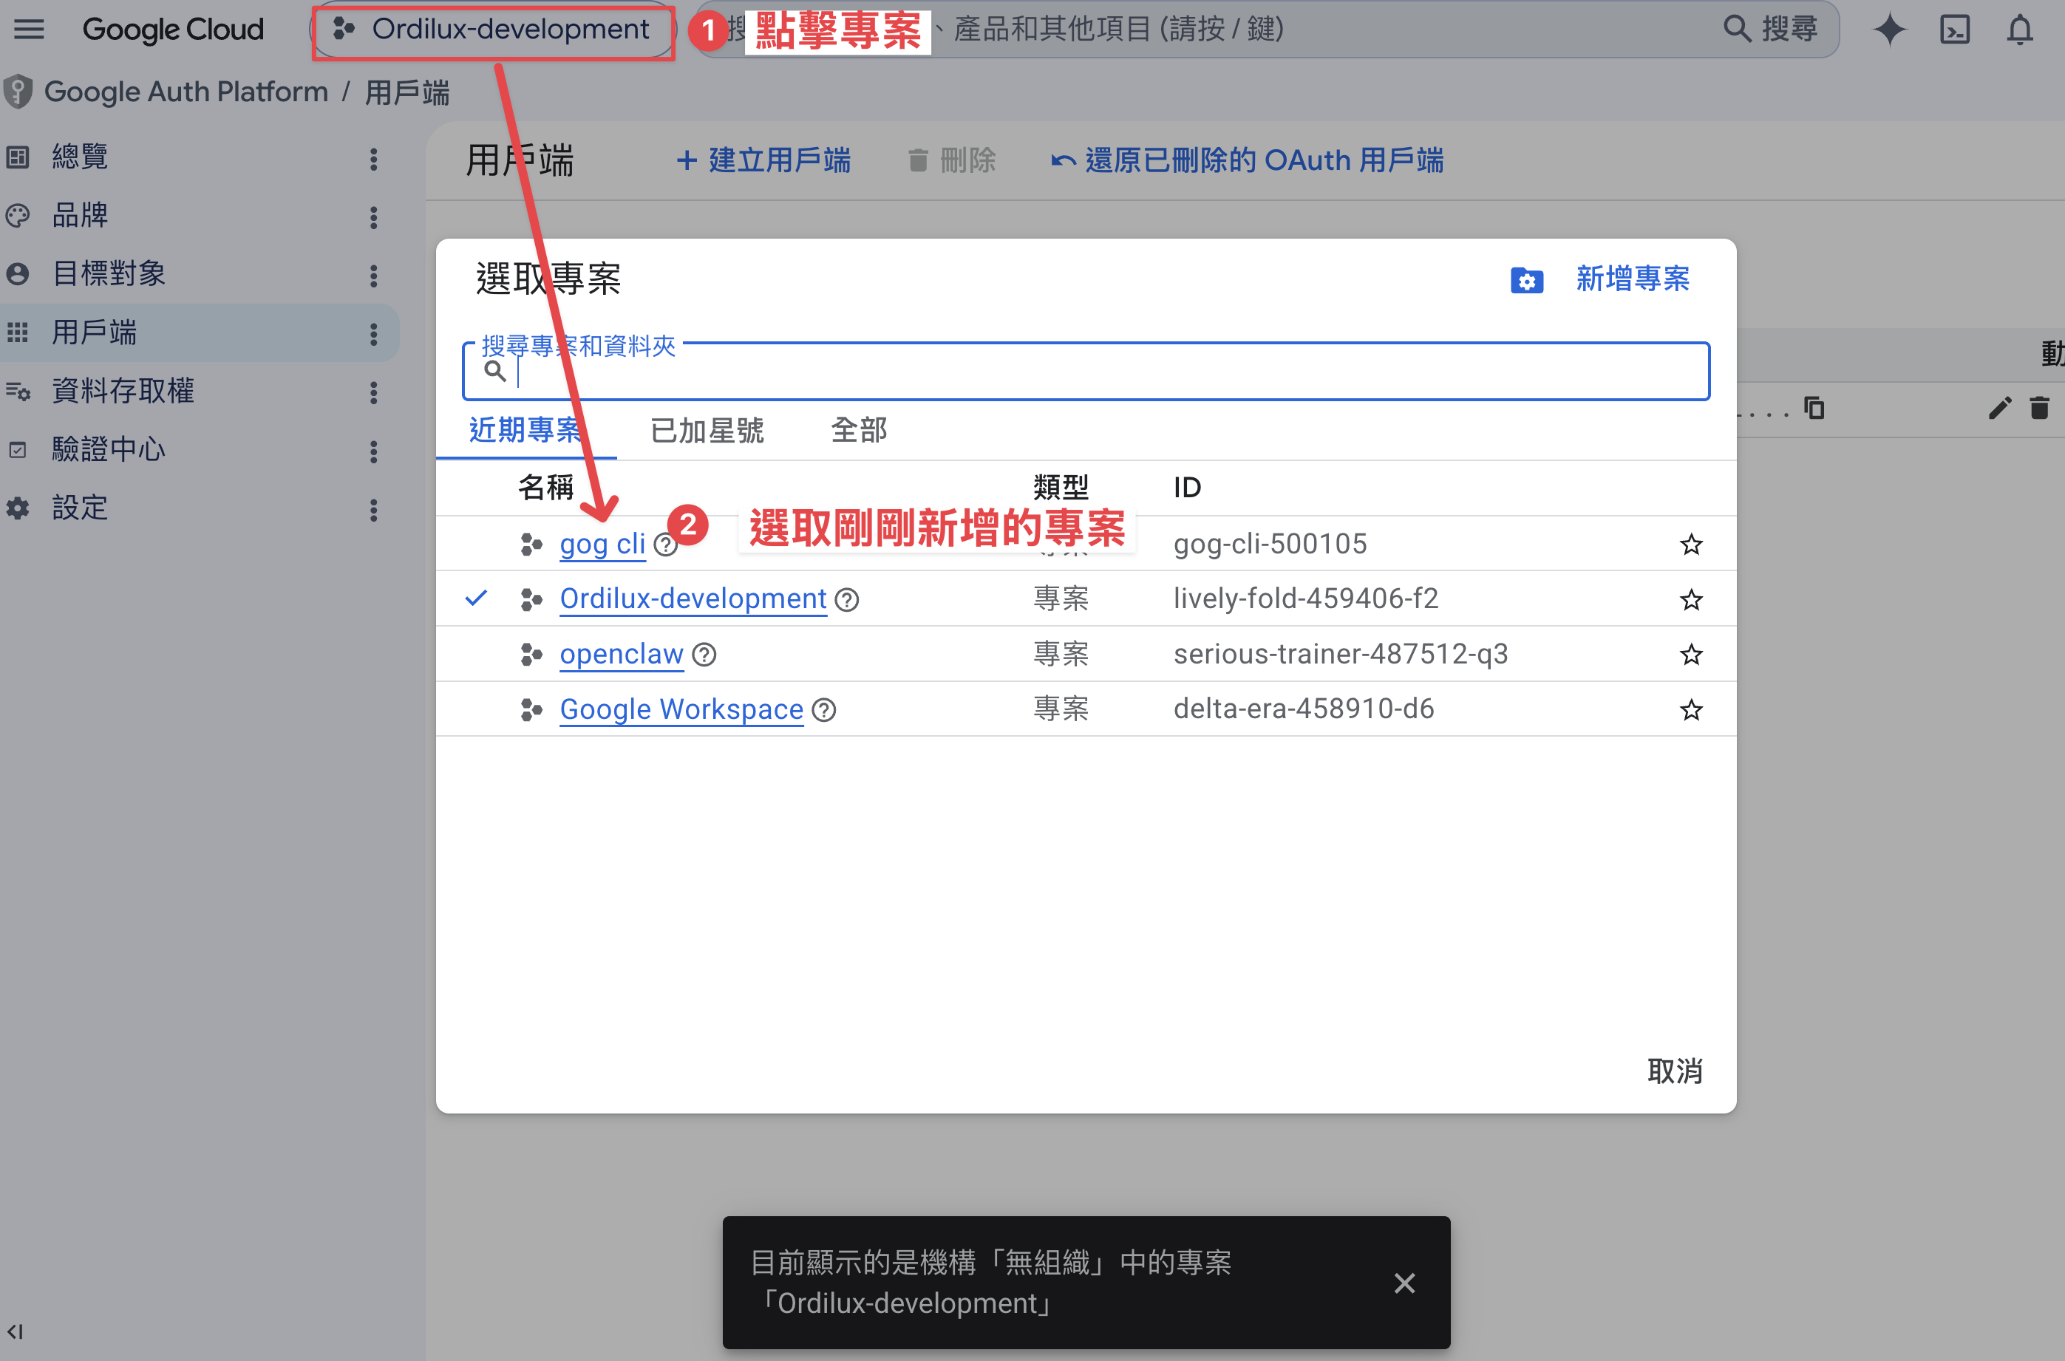Click 建立用戶端 button
Image resolution: width=2065 pixels, height=1361 pixels.
point(763,160)
